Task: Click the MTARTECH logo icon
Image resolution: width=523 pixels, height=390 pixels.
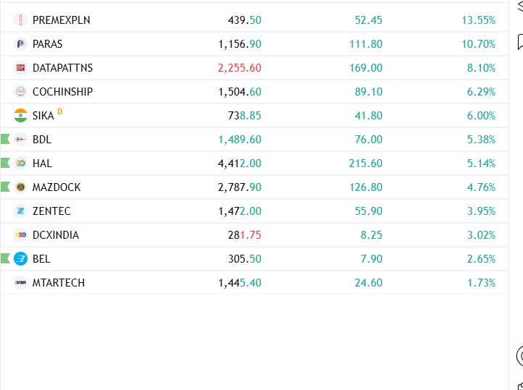Action: point(20,283)
